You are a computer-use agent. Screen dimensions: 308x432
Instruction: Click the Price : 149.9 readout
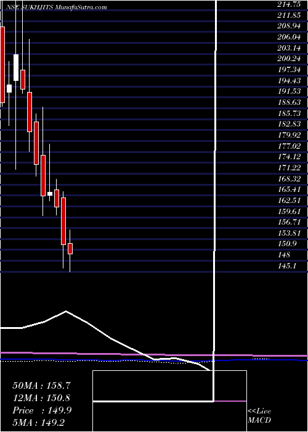(x=42, y=410)
